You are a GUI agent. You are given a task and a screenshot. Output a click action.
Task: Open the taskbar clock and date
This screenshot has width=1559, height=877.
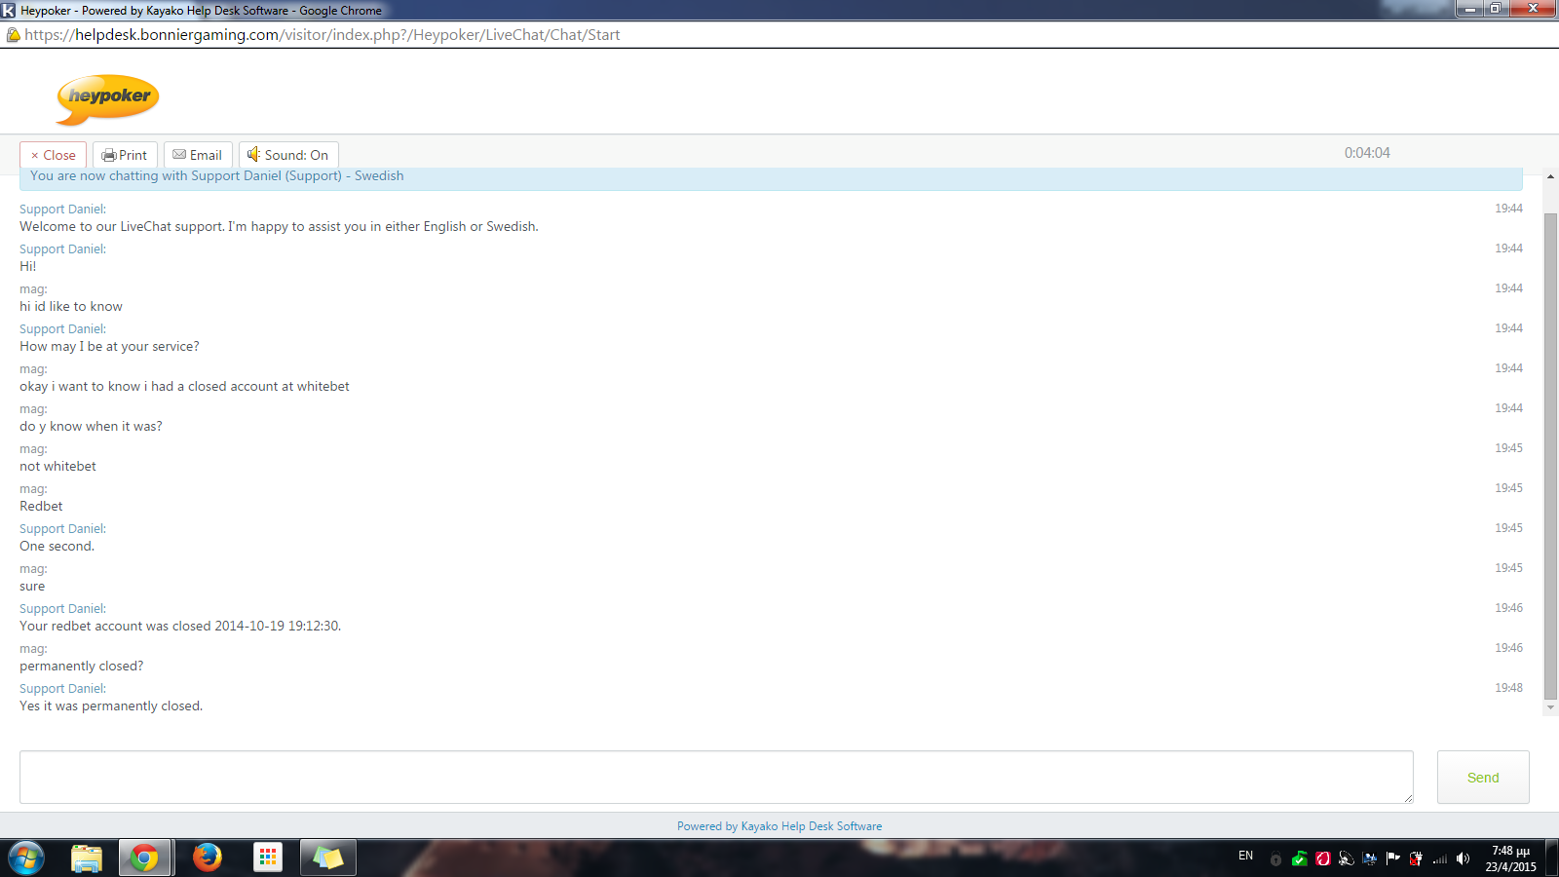1510,858
